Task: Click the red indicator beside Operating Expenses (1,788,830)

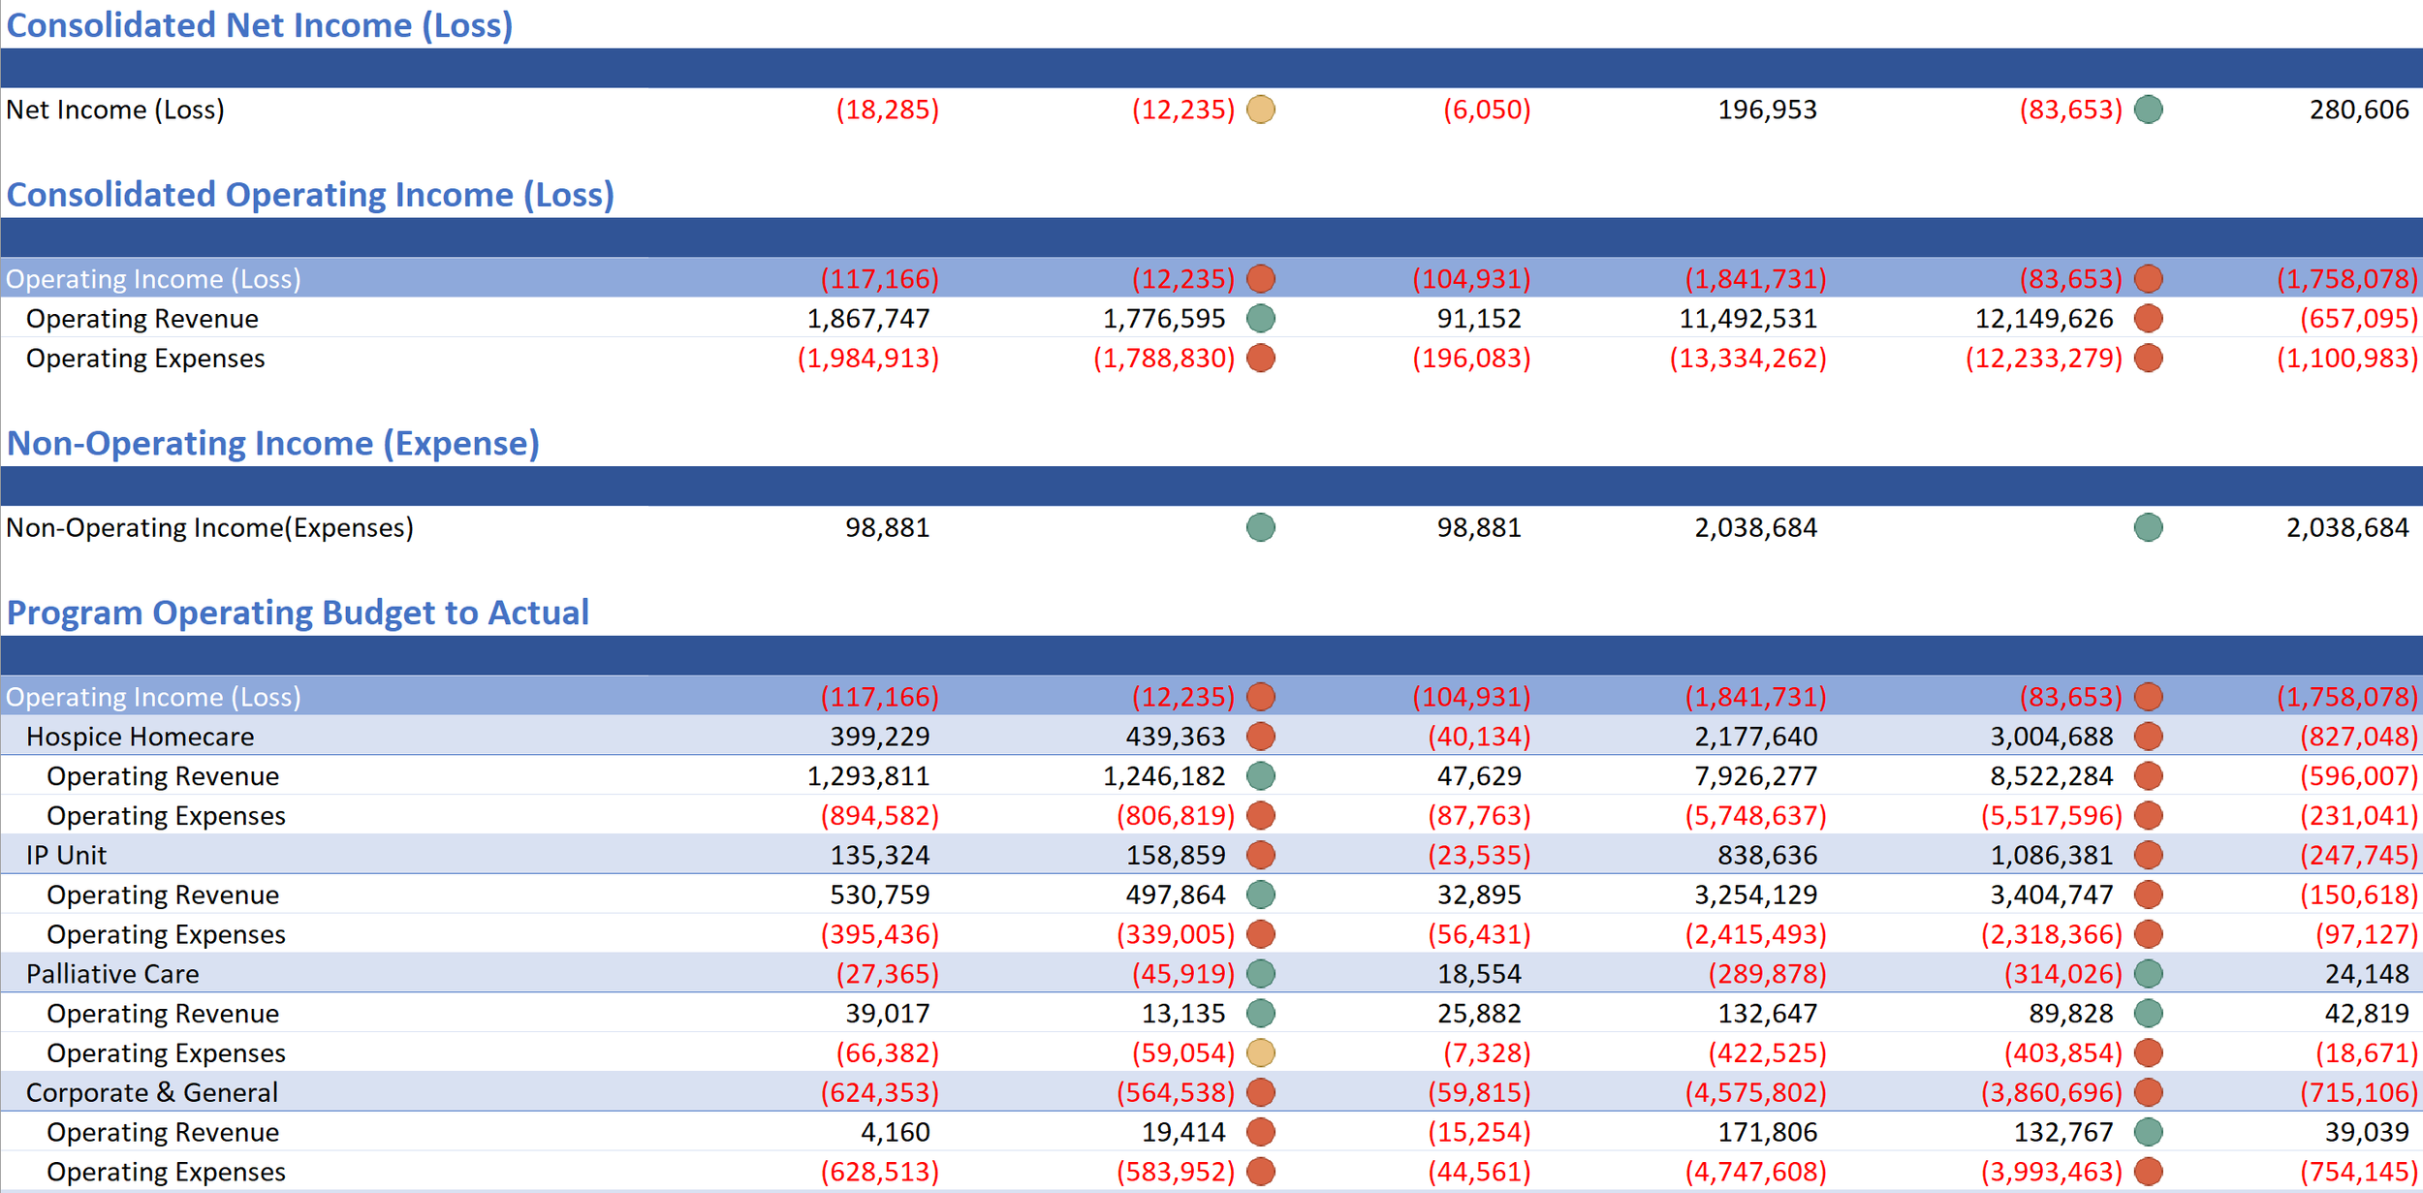Action: pos(1260,358)
